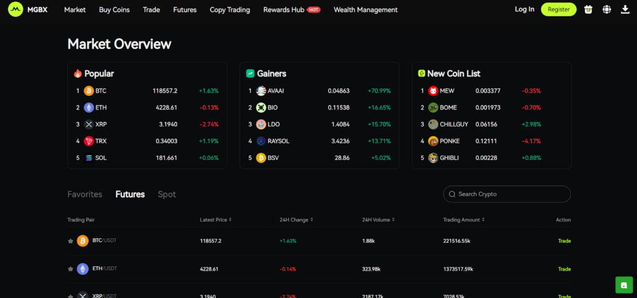The image size is (637, 298).
Task: Click the magnifier icon in Search Crypto box
Action: [x=452, y=194]
